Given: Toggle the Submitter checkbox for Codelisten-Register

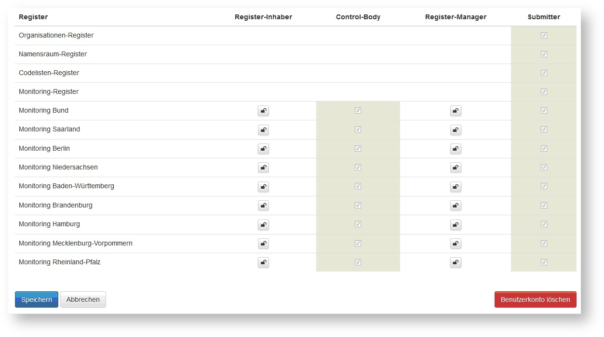Looking at the screenshot, I should 544,73.
